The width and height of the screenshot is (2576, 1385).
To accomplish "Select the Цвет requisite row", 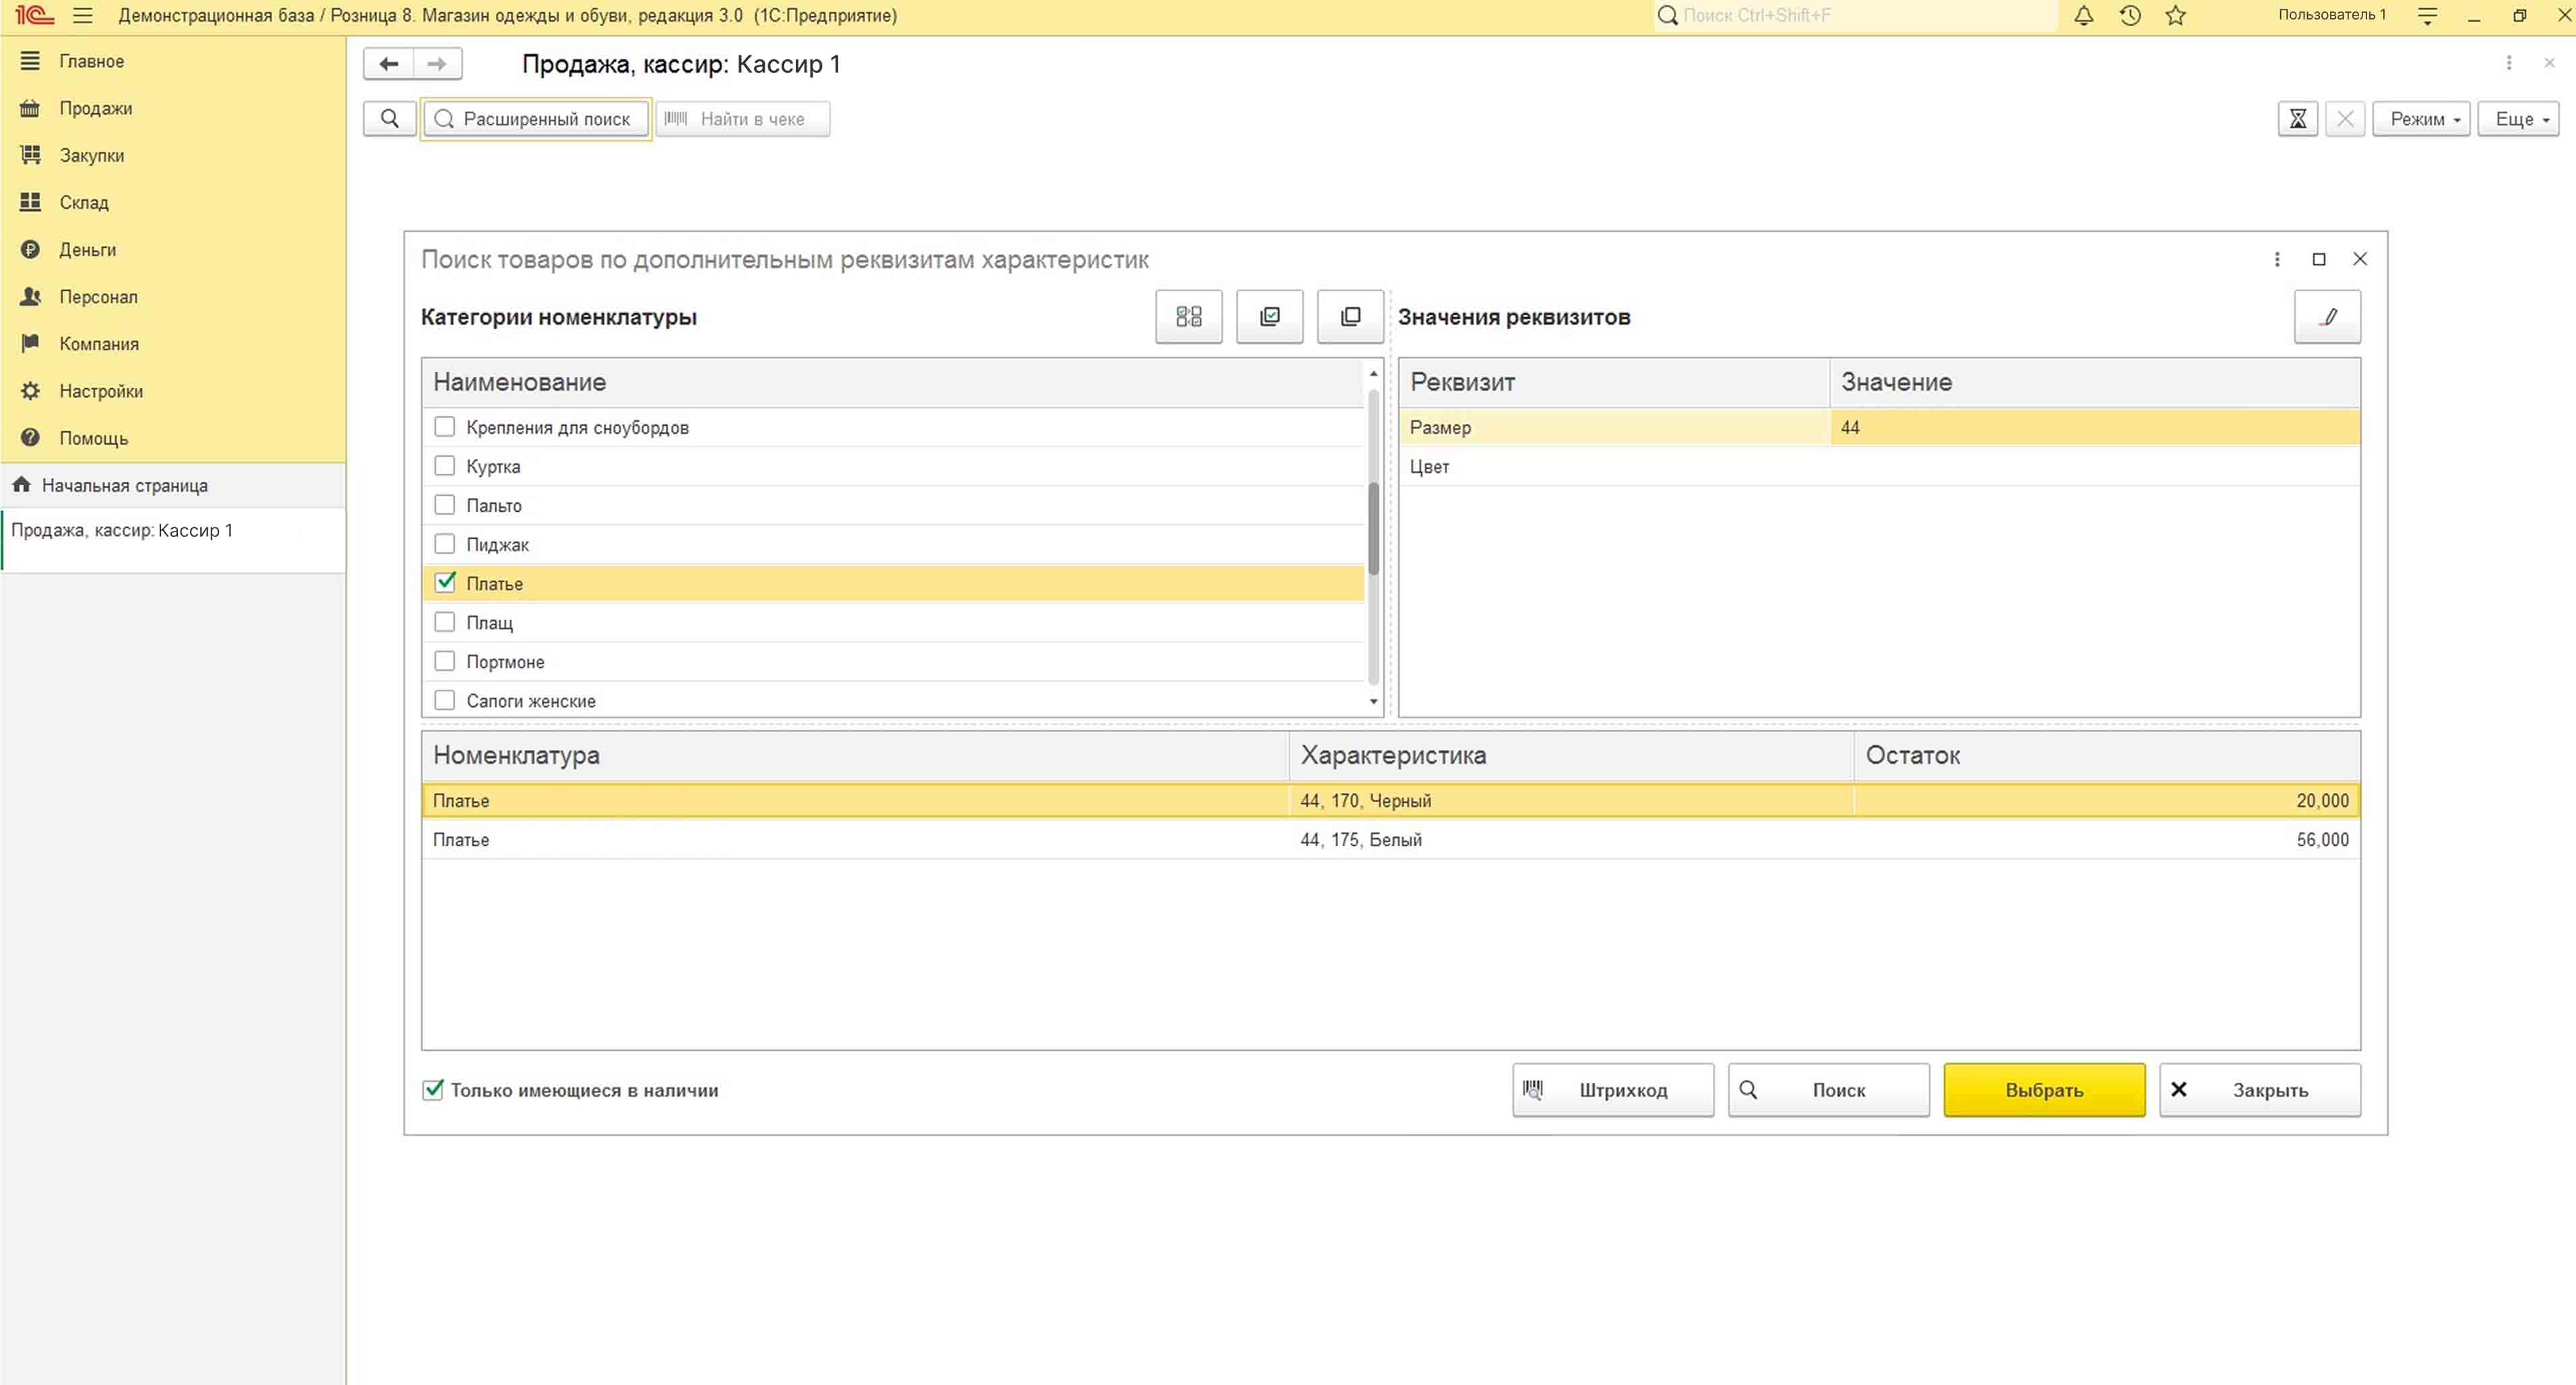I will (x=1879, y=466).
